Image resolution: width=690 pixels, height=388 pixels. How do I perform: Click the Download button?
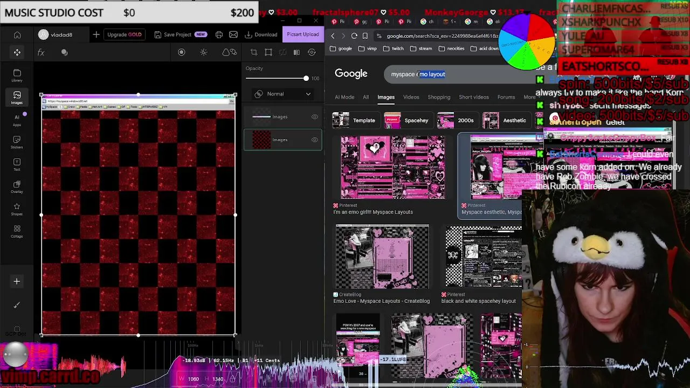click(261, 34)
